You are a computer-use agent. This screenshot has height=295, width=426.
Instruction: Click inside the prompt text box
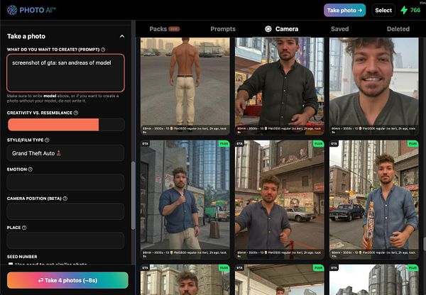(x=66, y=73)
